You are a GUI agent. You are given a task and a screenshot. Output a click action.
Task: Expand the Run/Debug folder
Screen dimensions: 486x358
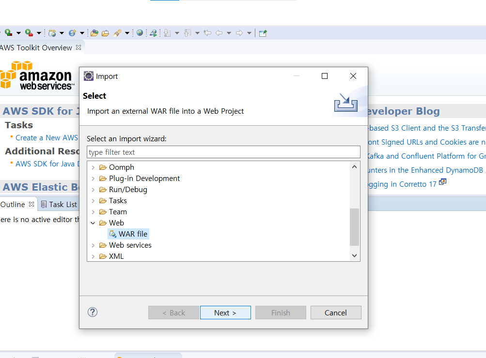93,190
